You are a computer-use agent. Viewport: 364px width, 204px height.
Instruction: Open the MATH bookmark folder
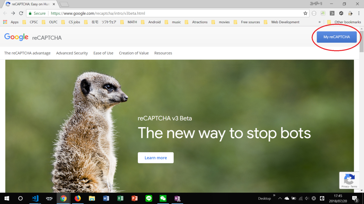(129, 22)
